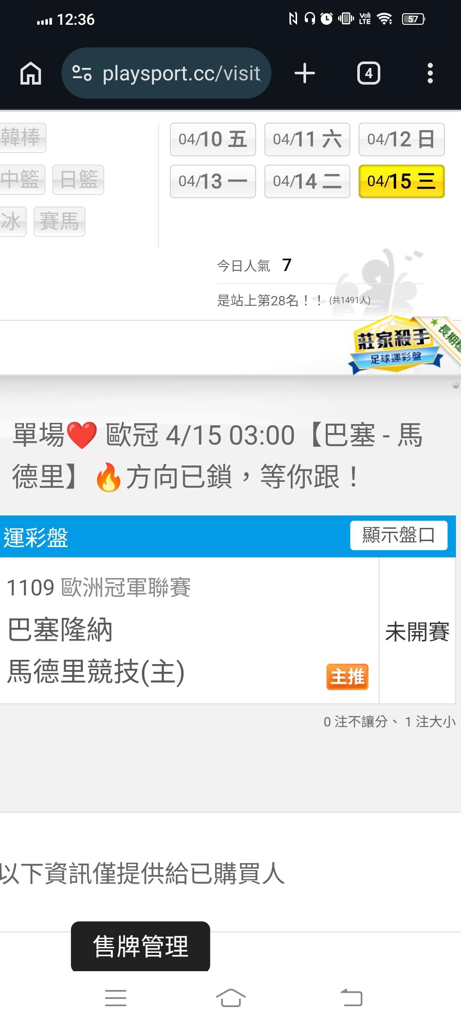461x1025 pixels.
Task: Click the 顯示盤口 button
Action: click(x=399, y=535)
